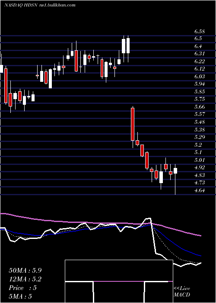Click the 4.73 price axis label
This screenshot has height=303, width=216.
[x=200, y=183]
